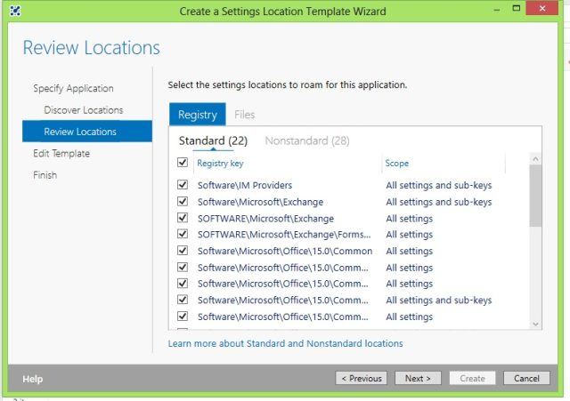Select the Standard (22) sub-tab

coord(213,140)
